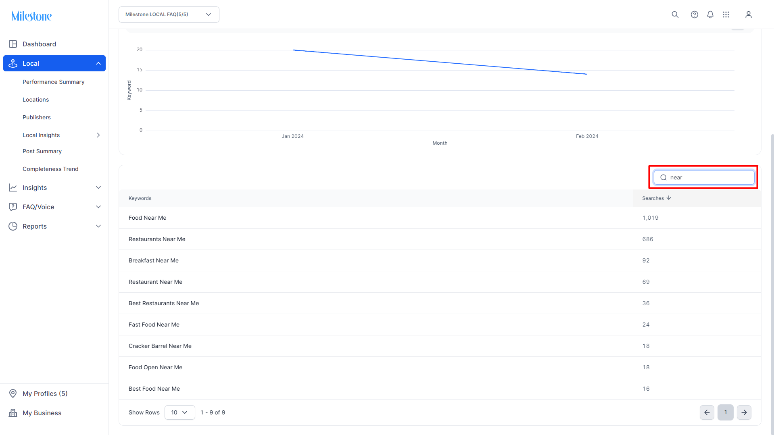Go to previous table page arrow
774x435 pixels.
click(x=707, y=412)
